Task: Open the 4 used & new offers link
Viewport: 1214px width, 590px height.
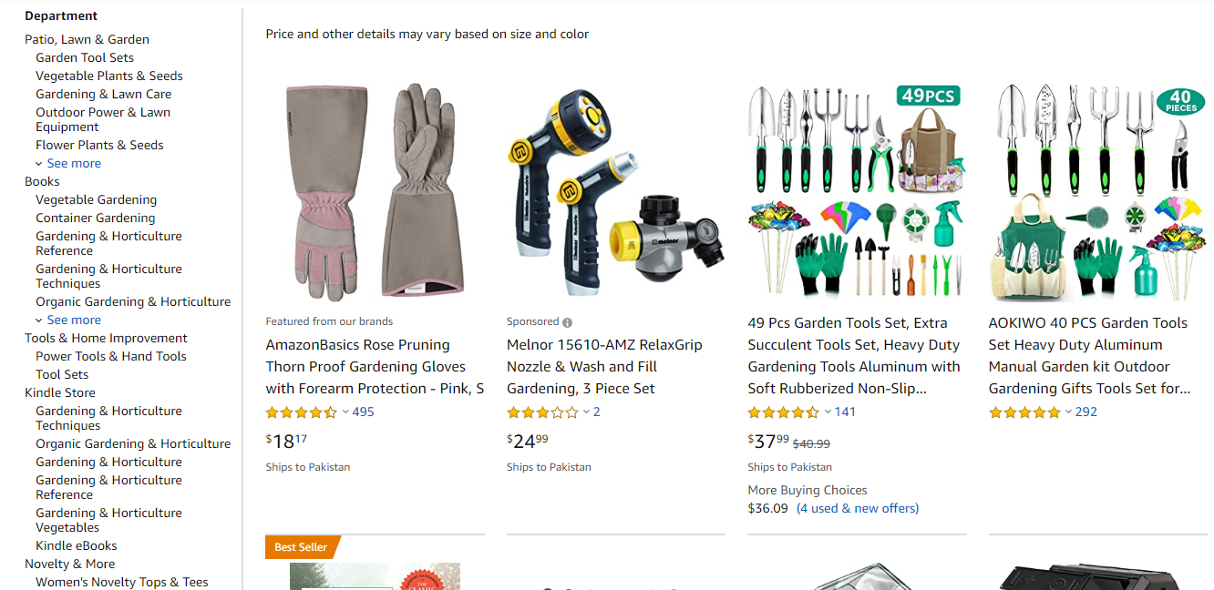Action: (858, 508)
